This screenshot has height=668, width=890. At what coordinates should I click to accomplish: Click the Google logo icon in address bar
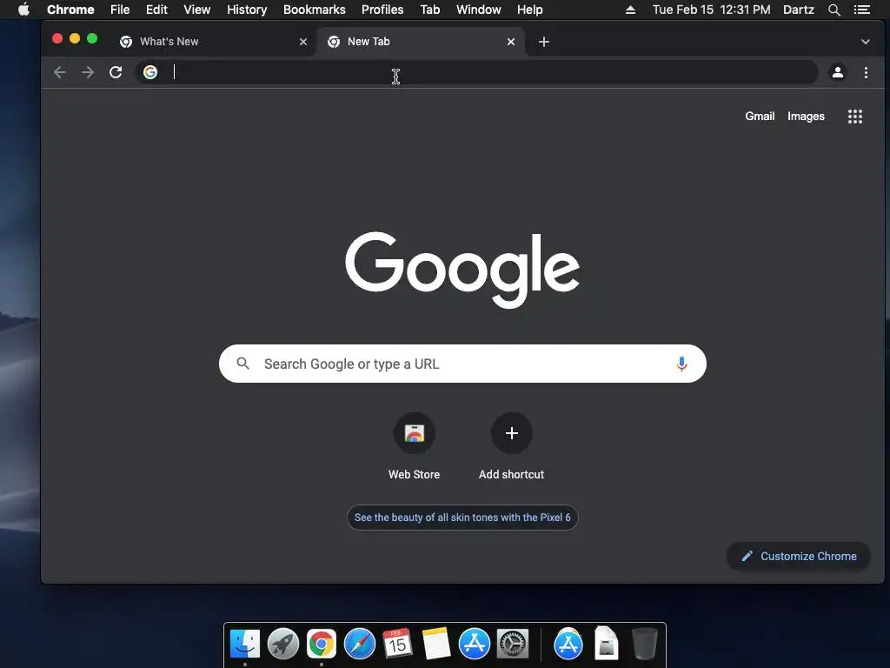click(150, 72)
